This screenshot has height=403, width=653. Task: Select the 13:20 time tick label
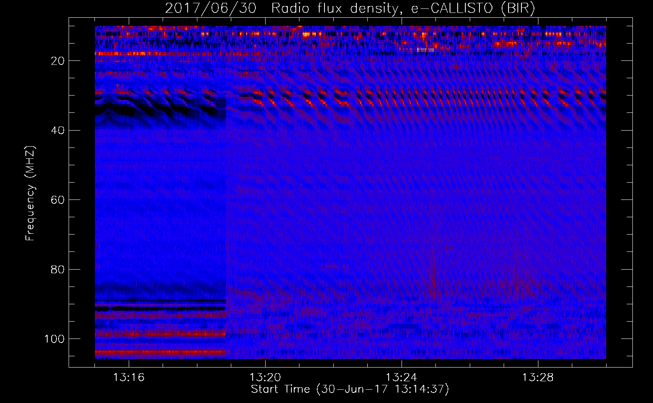click(x=265, y=378)
